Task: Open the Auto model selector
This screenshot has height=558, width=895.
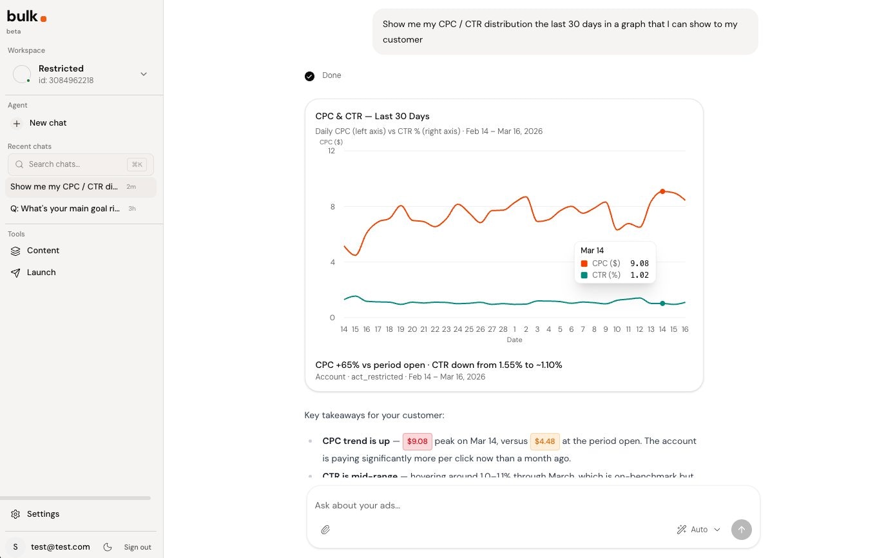Action: click(698, 530)
